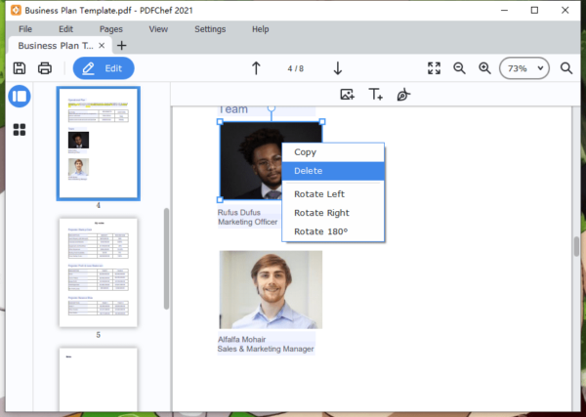Viewport: 586px width, 417px height.
Task: Toggle the Edit mode button
Action: [104, 68]
